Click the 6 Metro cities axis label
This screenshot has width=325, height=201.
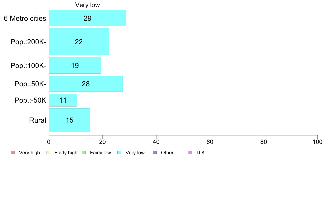click(x=25, y=18)
